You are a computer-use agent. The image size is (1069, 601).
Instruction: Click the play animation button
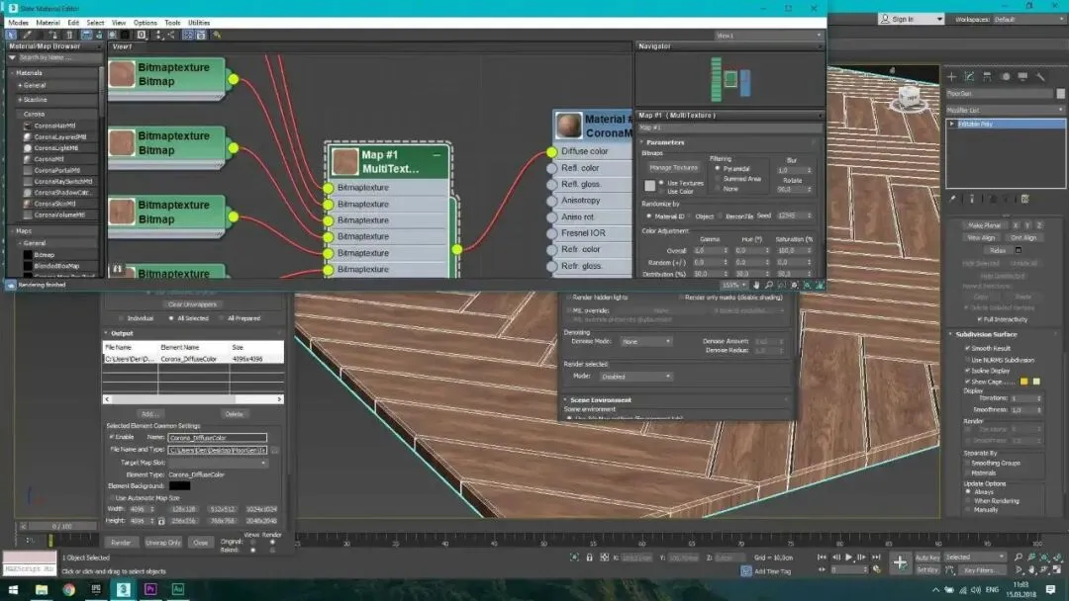(x=849, y=558)
